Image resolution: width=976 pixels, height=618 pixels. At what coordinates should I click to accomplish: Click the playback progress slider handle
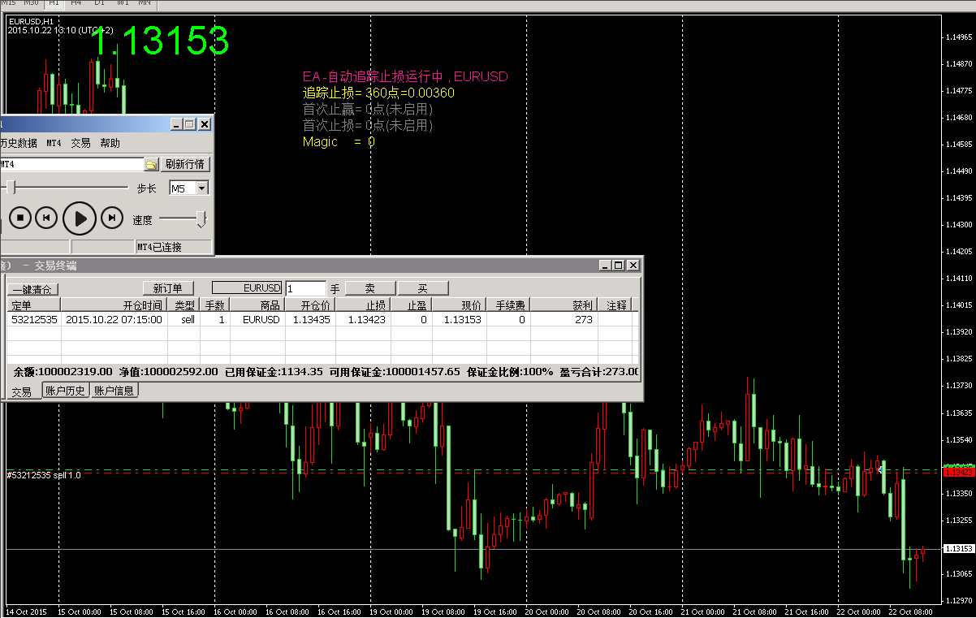(11, 188)
